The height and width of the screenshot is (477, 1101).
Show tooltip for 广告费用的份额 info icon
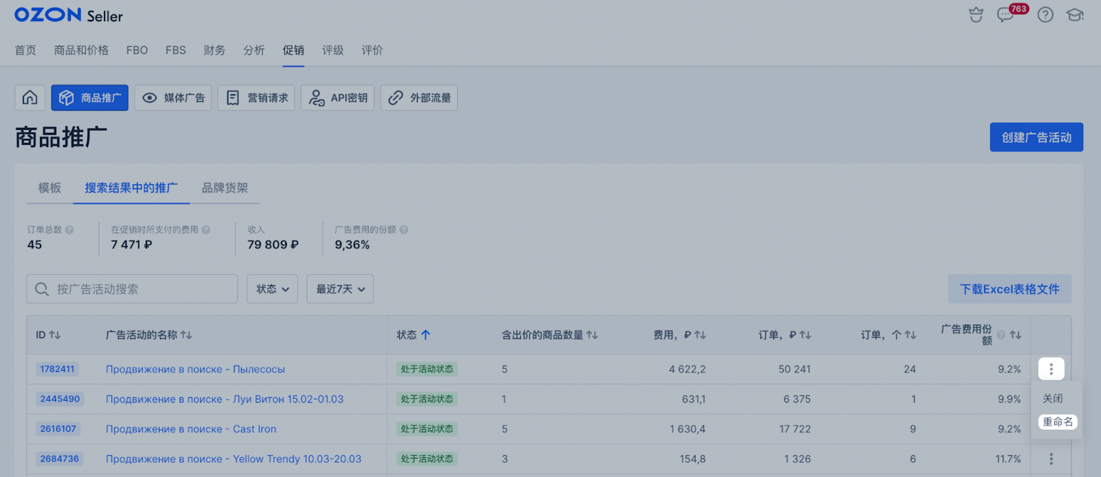pos(404,230)
